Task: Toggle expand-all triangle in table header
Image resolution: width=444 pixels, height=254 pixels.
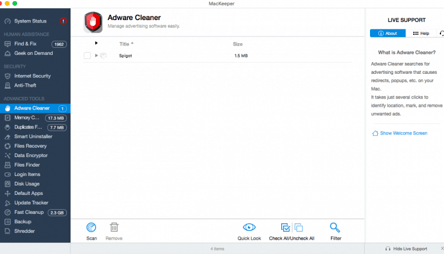Action: tap(96, 43)
